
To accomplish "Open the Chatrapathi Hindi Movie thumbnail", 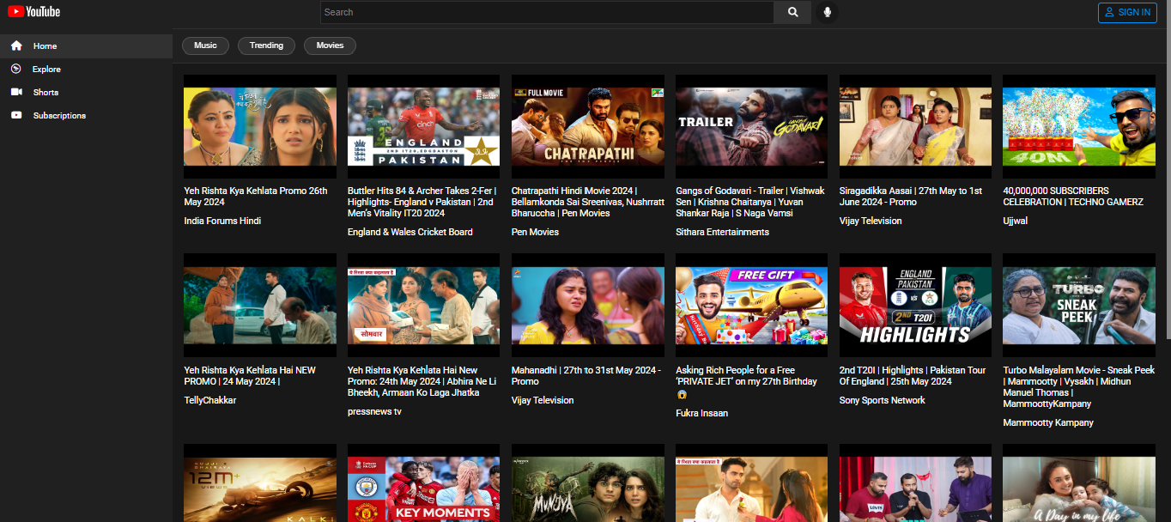I will pos(587,126).
